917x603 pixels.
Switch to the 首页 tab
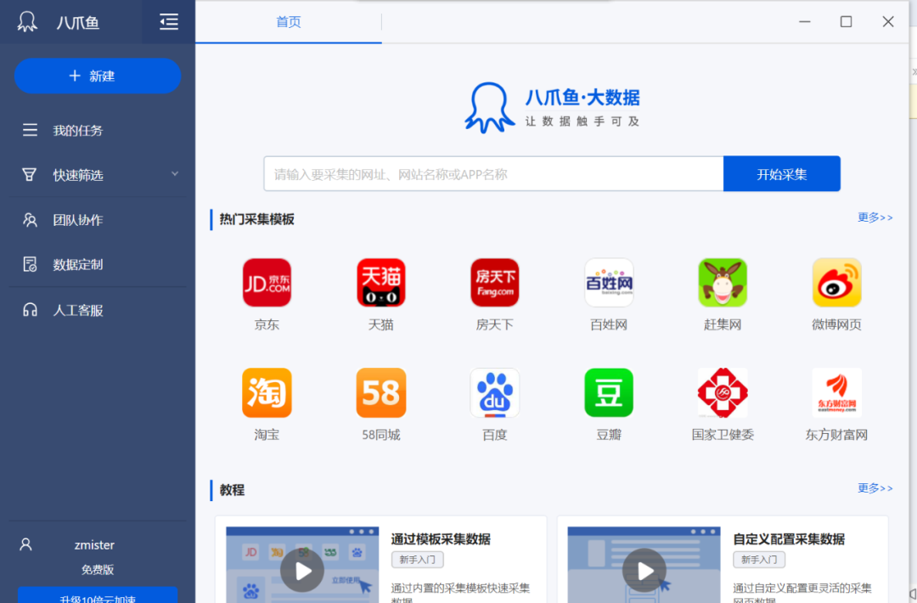point(289,21)
